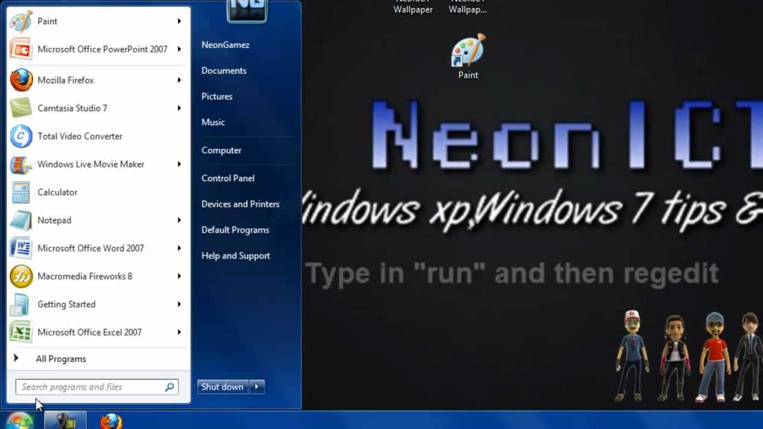Viewport: 763px width, 429px height.
Task: Open the NeonGamez user folder
Action: [225, 45]
